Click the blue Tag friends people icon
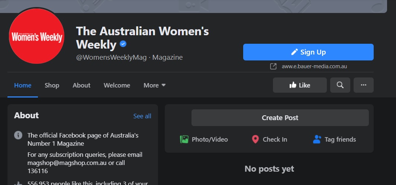Viewport: 396px width, 185px height. (x=317, y=139)
